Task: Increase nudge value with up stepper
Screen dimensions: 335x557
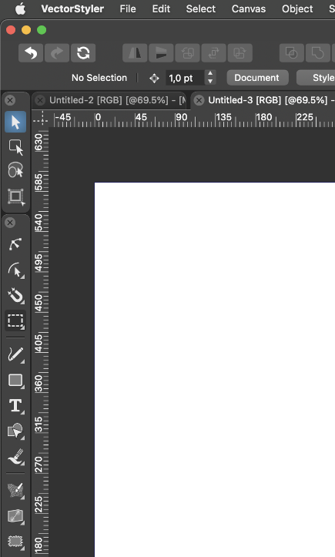Action: (x=210, y=73)
